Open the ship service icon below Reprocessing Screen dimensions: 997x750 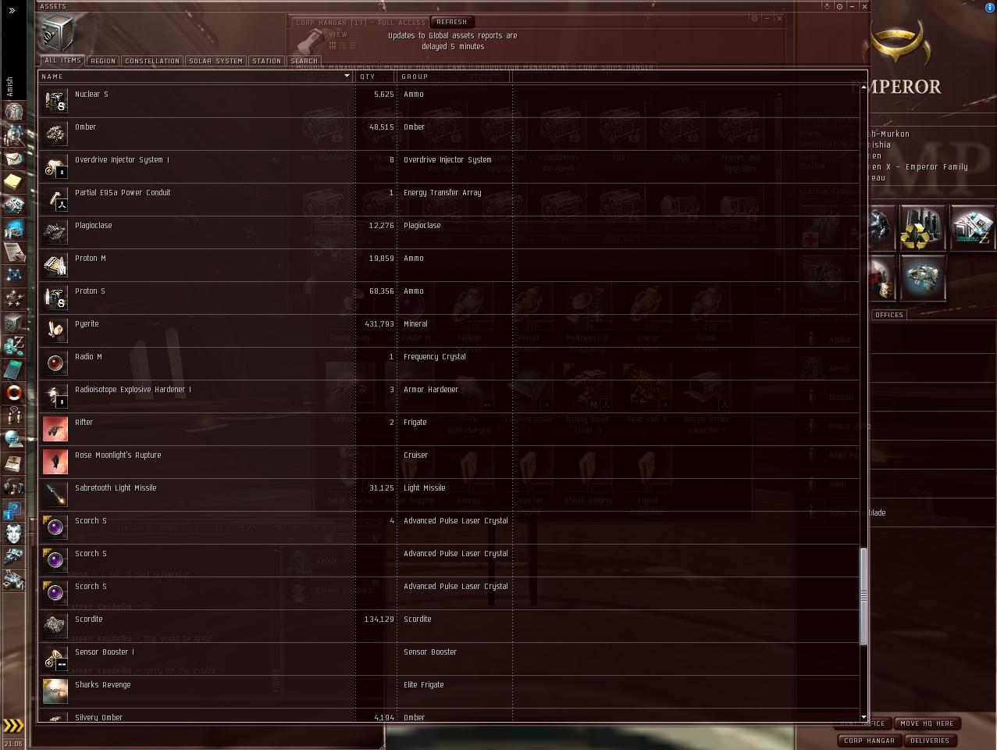(x=922, y=278)
